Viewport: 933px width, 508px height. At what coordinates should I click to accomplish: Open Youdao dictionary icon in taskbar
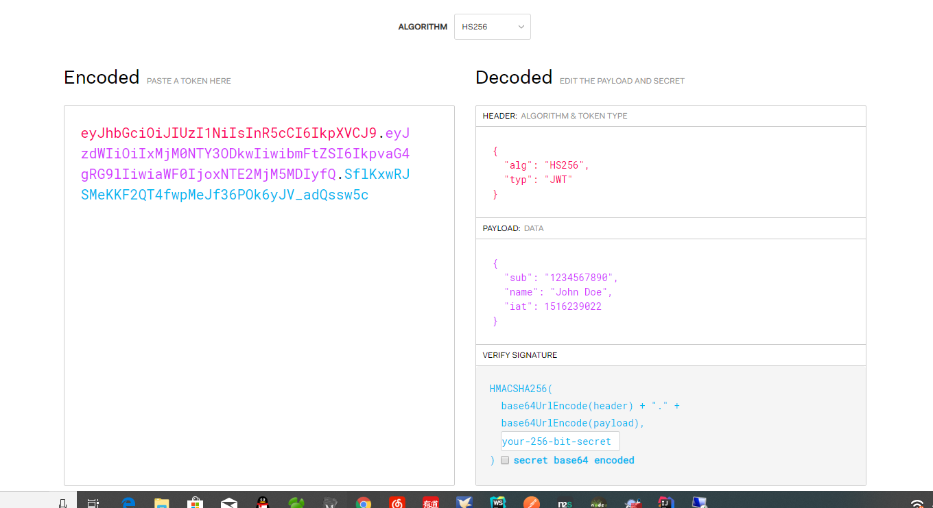[431, 503]
